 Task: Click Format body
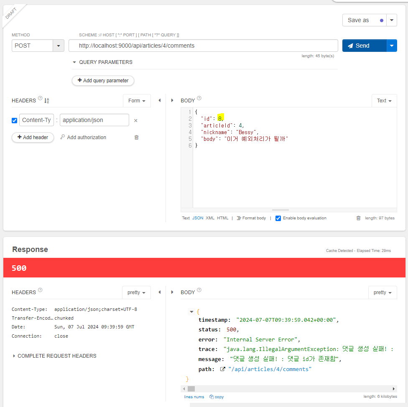click(x=251, y=218)
